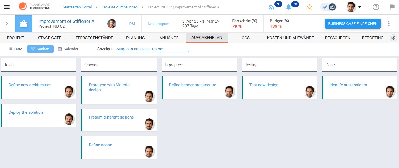Open the three-dot project options menu
399x168 pixels.
click(388, 24)
